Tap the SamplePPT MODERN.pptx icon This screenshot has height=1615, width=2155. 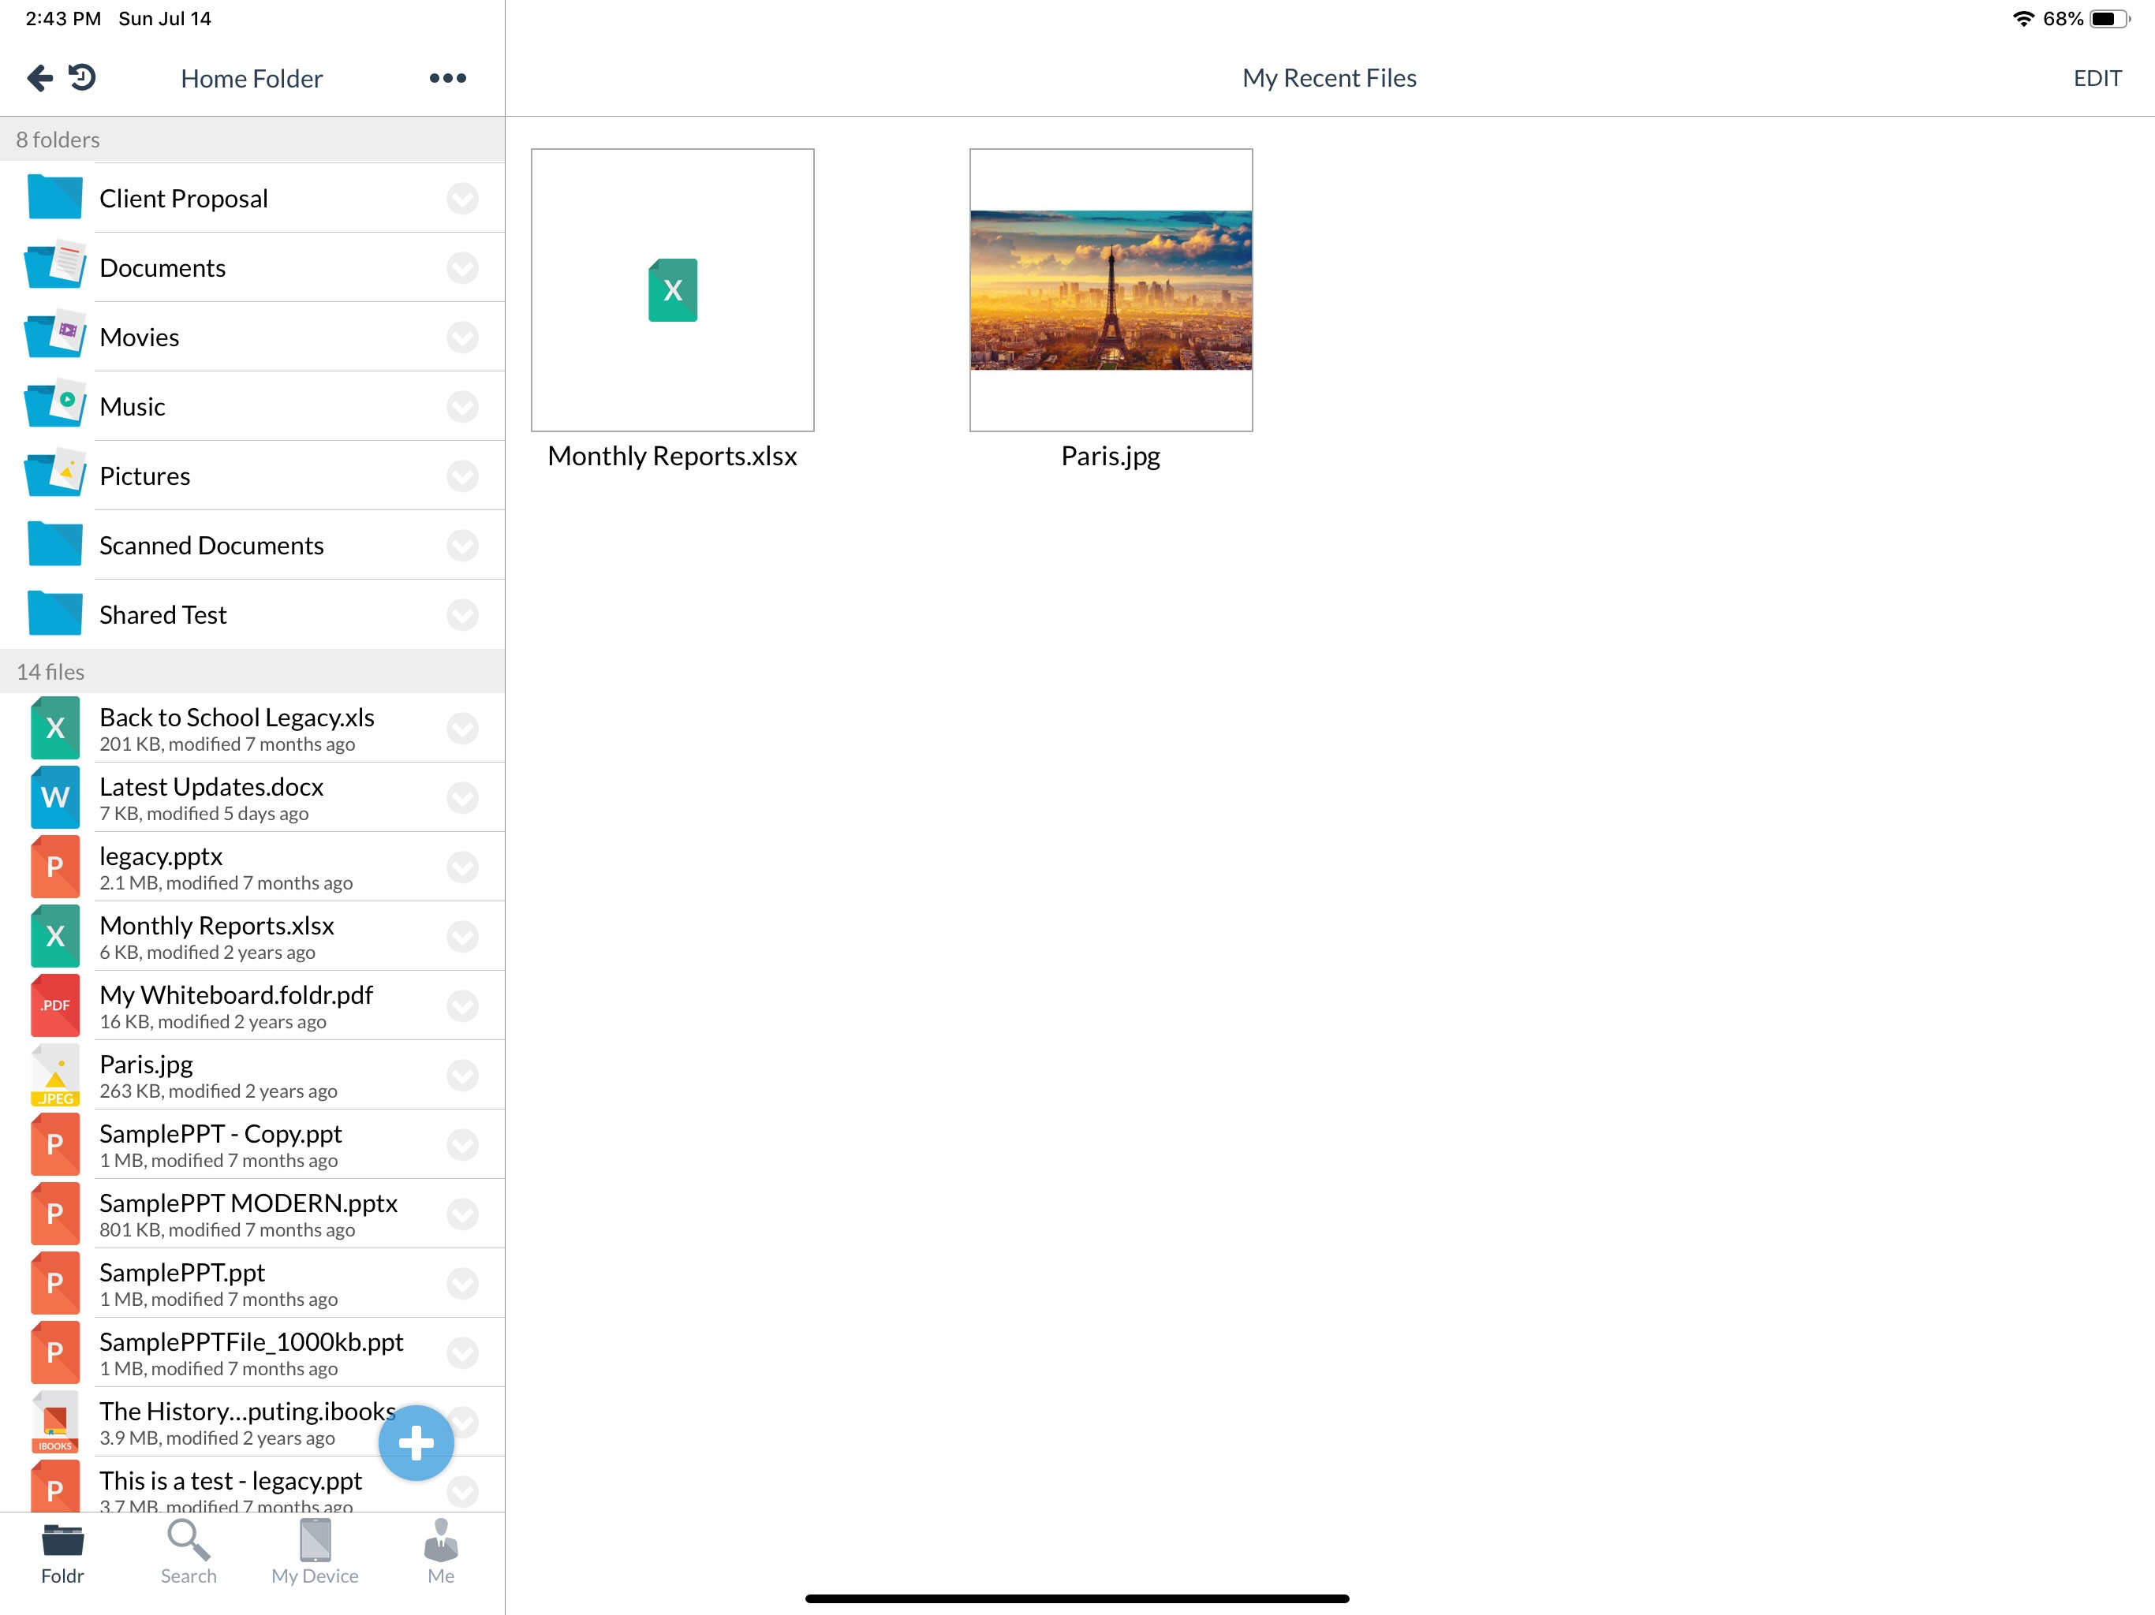click(x=55, y=1214)
